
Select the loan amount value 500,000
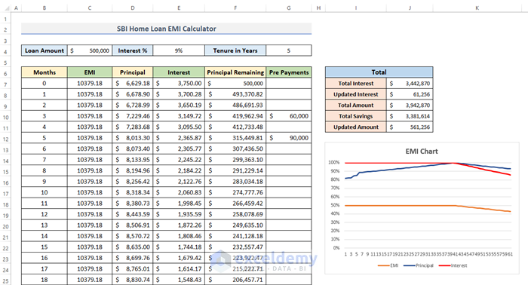(90, 51)
